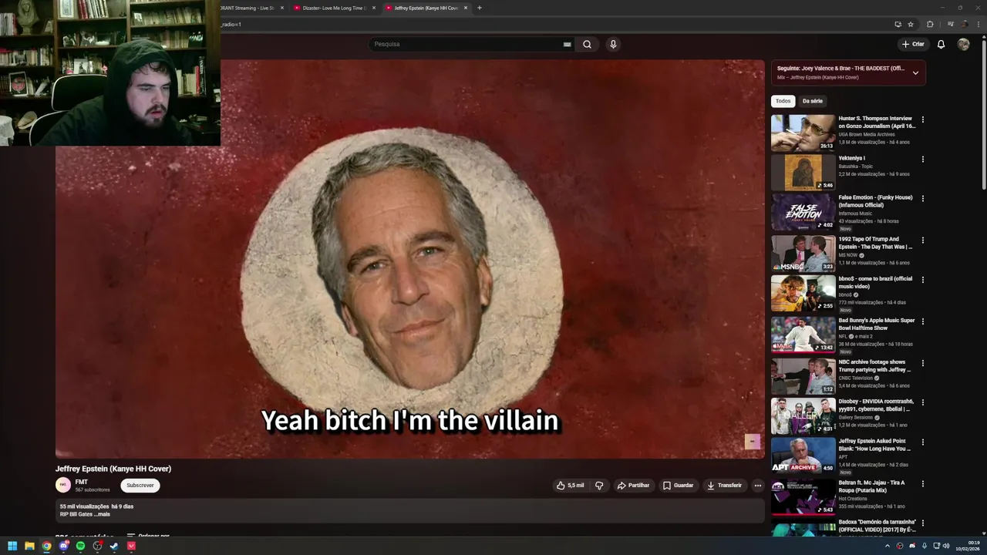The image size is (987, 555).
Task: Close the Streaming - Live tab
Action: click(x=282, y=8)
